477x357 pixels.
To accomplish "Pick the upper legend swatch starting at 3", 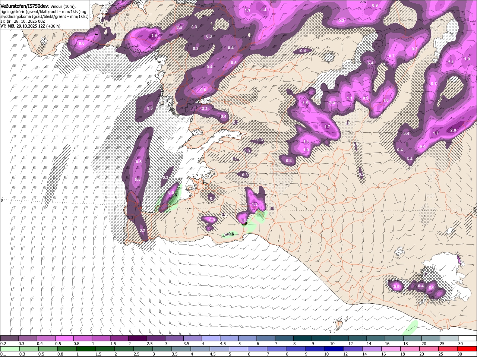I will point(174,338).
